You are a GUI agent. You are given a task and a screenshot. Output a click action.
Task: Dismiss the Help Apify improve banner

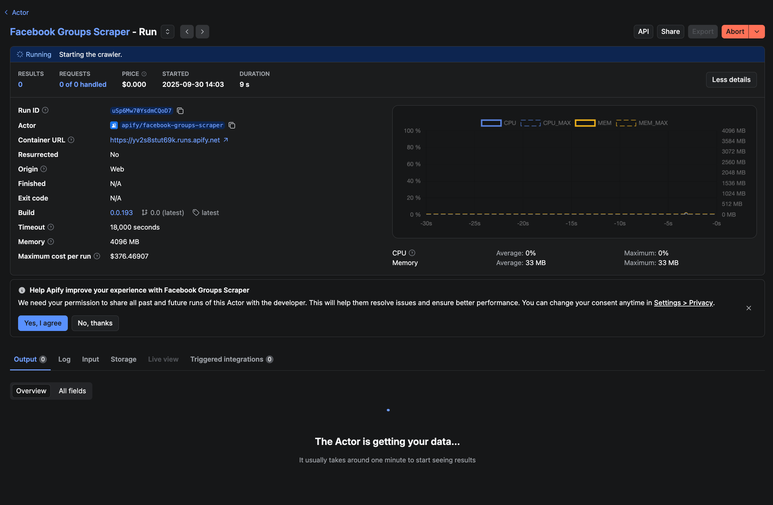tap(749, 308)
